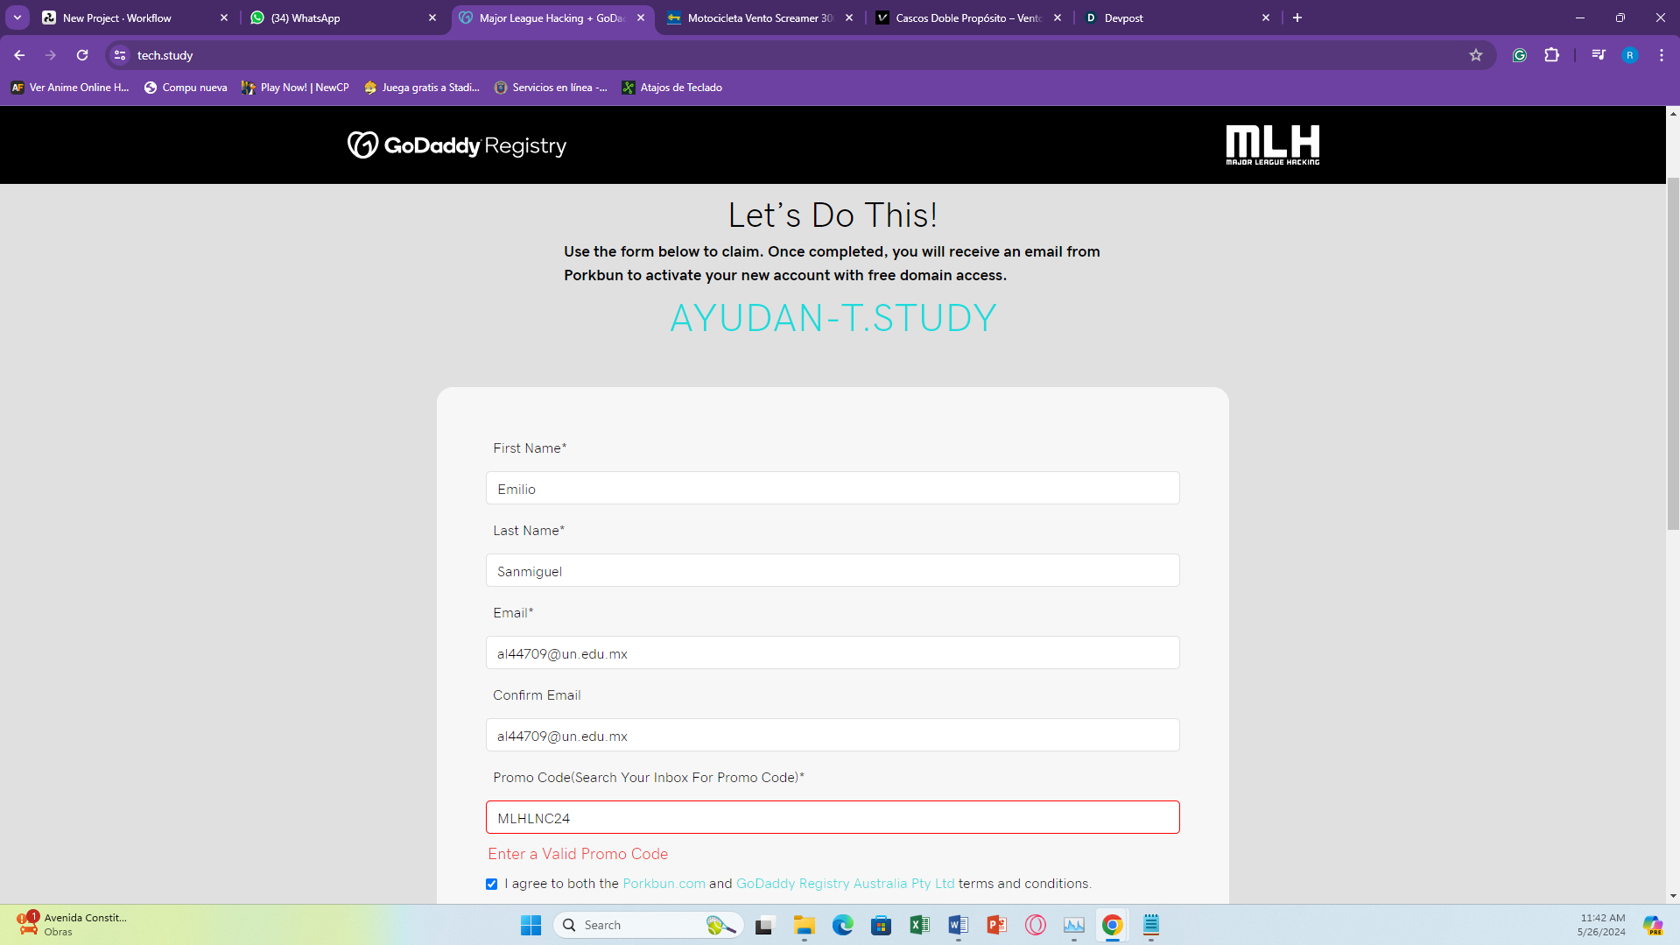Screen dimensions: 1680x945
Task: Switch to Cascos Doble Propósito tab
Action: click(x=968, y=18)
